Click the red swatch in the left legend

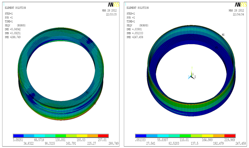[103, 136]
